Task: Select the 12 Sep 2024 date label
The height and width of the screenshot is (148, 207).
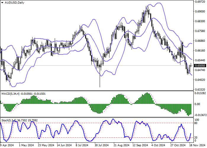Action: click(x=140, y=145)
